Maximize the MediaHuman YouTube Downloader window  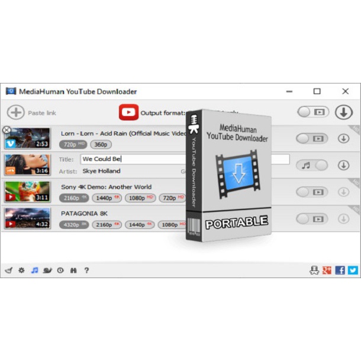tap(317, 91)
